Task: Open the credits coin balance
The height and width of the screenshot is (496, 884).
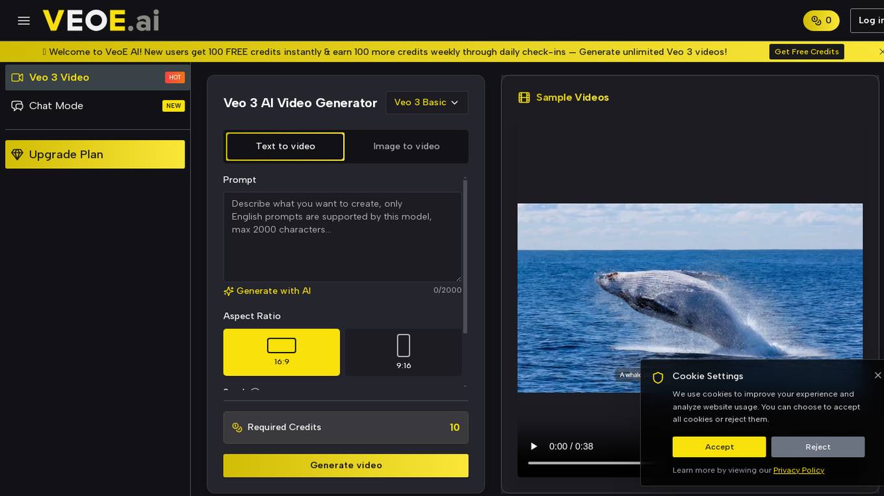Action: (x=821, y=21)
